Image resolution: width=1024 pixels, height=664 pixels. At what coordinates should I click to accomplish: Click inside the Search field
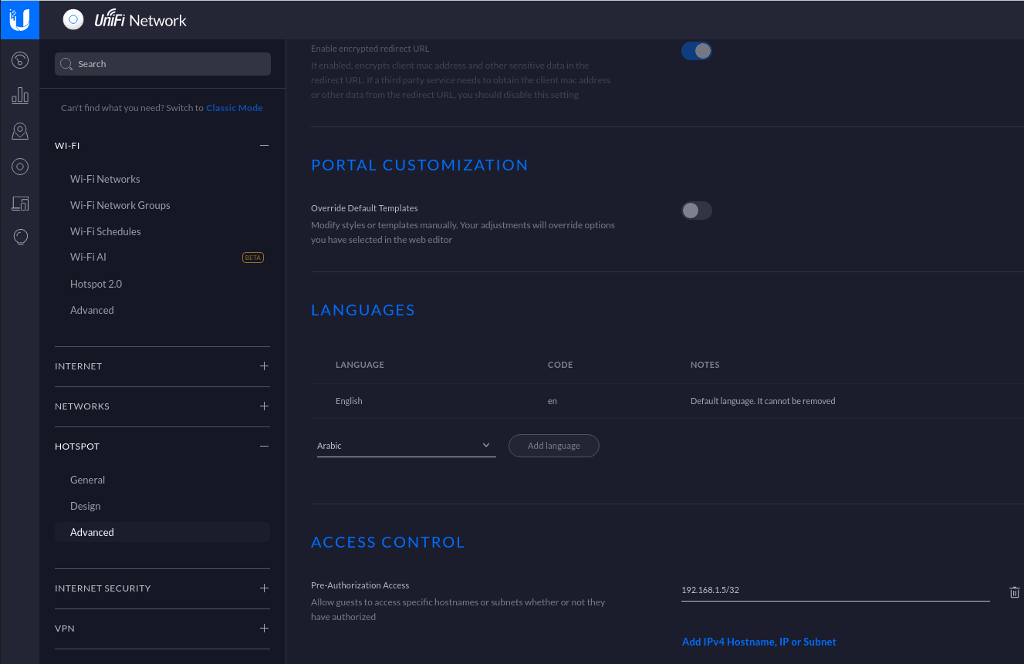point(162,63)
